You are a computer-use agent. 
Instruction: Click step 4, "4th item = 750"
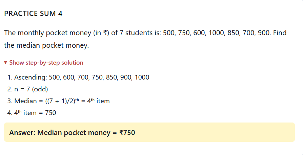pos(35,113)
